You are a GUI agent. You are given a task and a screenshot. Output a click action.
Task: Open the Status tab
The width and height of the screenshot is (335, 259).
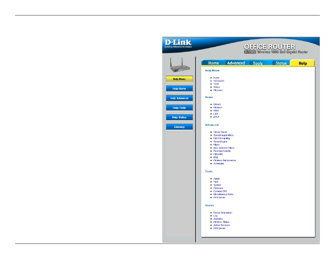pos(281,63)
